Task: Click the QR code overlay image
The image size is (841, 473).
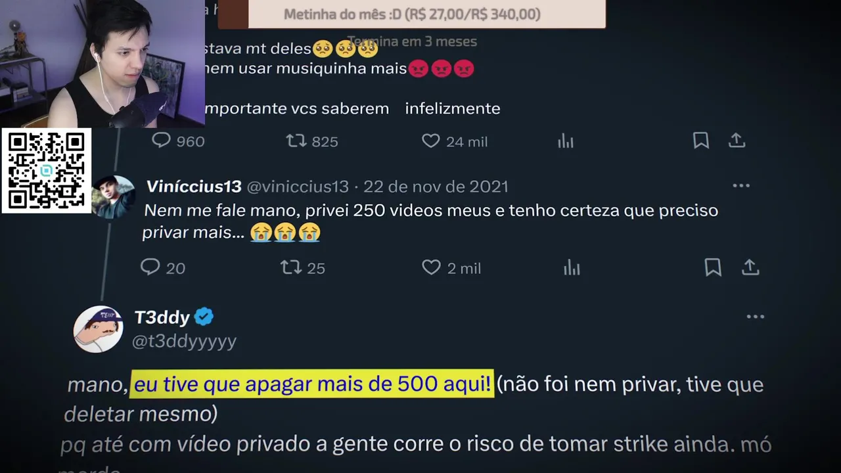Action: coord(46,171)
